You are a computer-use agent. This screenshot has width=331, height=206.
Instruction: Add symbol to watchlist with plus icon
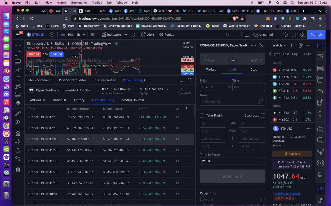(x=291, y=45)
